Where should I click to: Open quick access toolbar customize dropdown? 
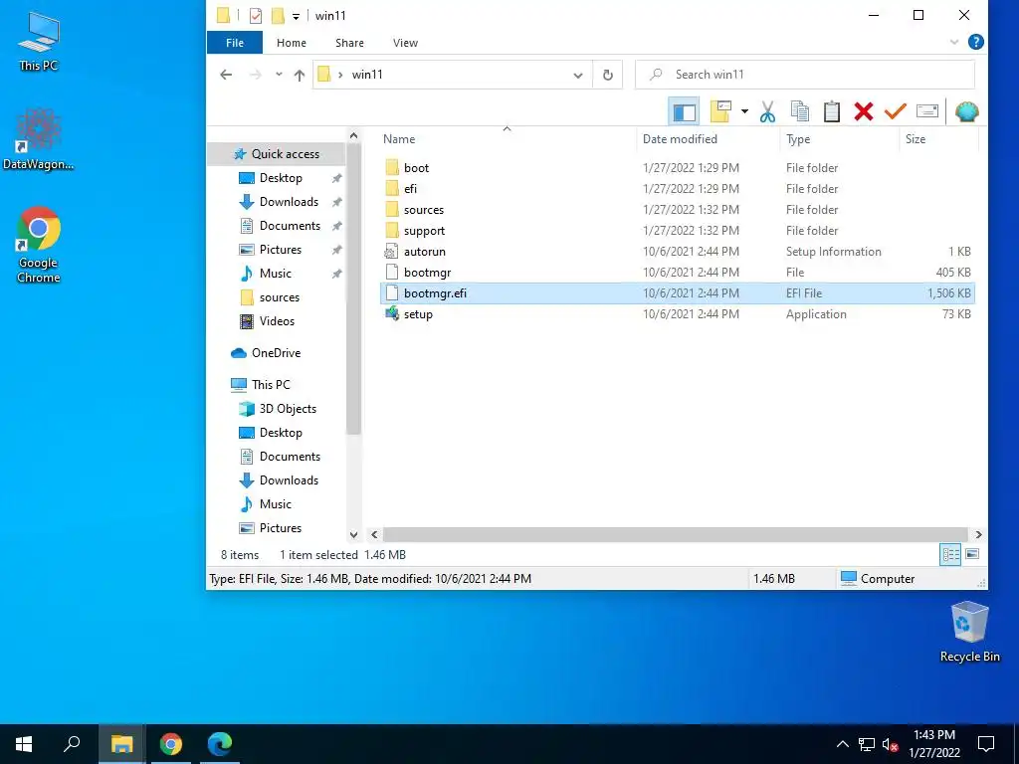point(296,16)
